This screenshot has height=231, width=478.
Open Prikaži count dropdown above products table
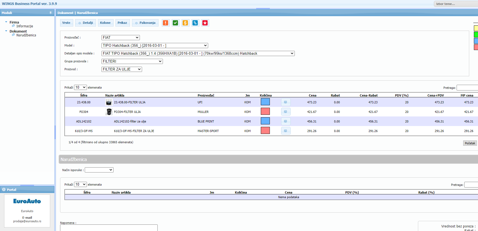[x=80, y=87]
